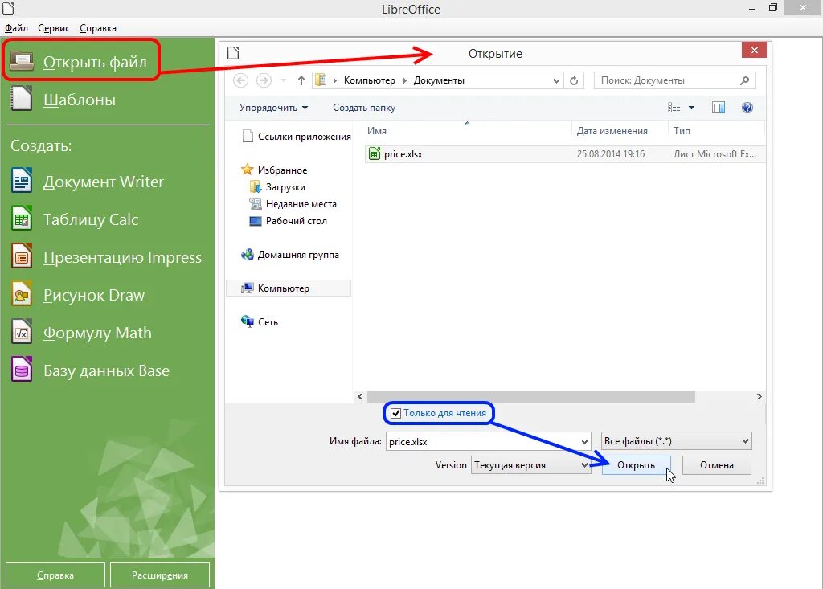Click the file list scroll left arrow
The height and width of the screenshot is (589, 823).
click(x=360, y=396)
